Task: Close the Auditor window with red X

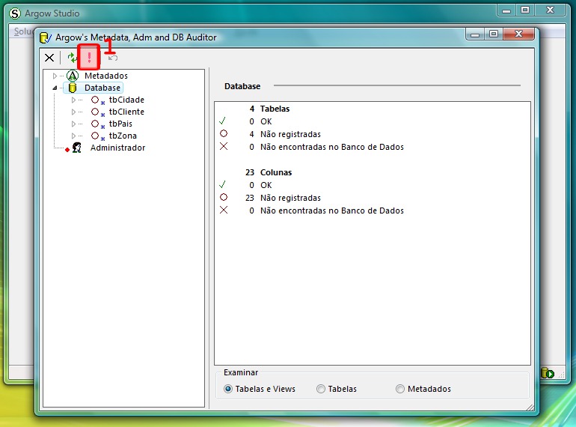Action: tap(518, 34)
